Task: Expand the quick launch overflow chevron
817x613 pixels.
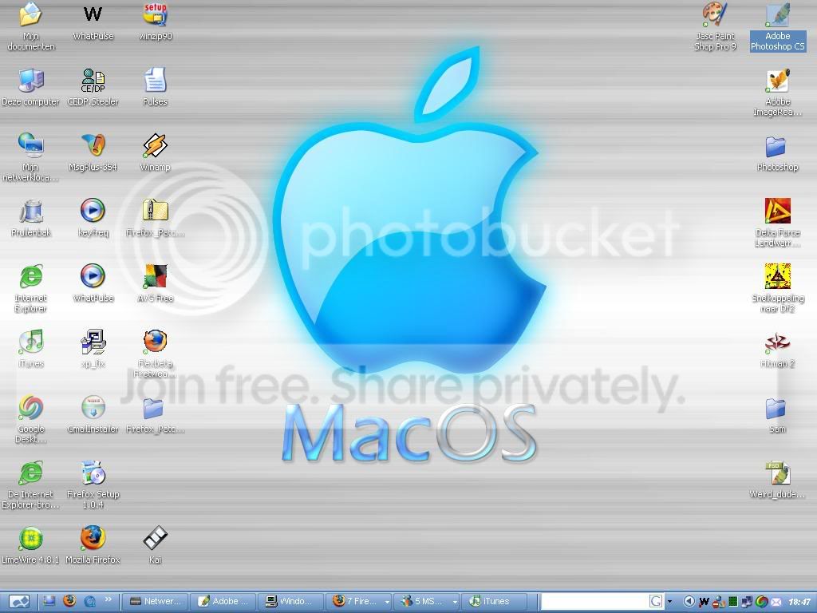Action: click(x=109, y=600)
